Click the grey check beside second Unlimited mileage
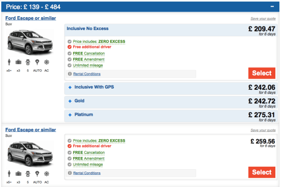Viewport: 281px width, 187px height. (x=69, y=165)
